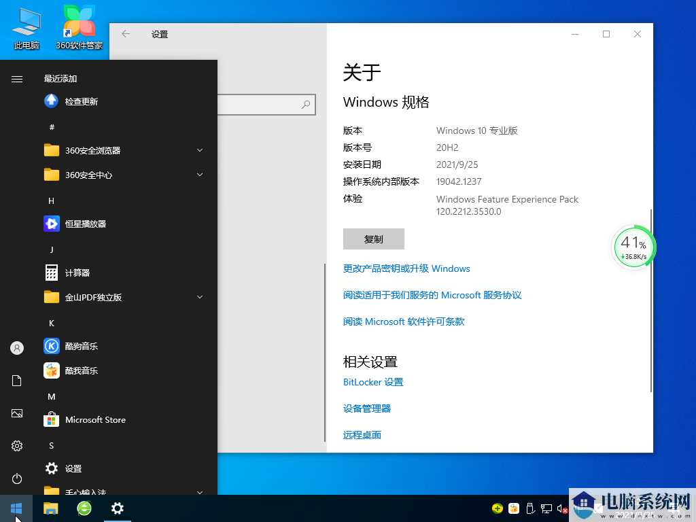Click the Windows 10 专业版 edition text
696x522 pixels.
coord(476,130)
